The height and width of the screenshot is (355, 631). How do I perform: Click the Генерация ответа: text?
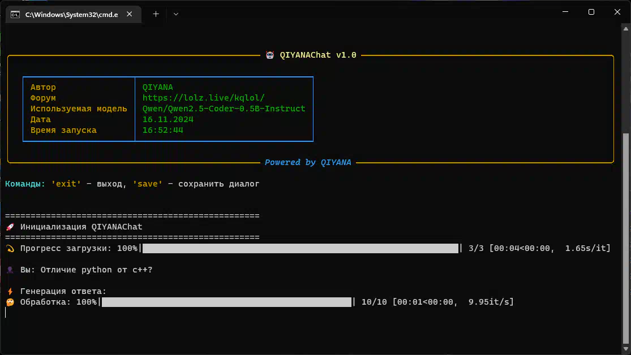pyautogui.click(x=63, y=292)
